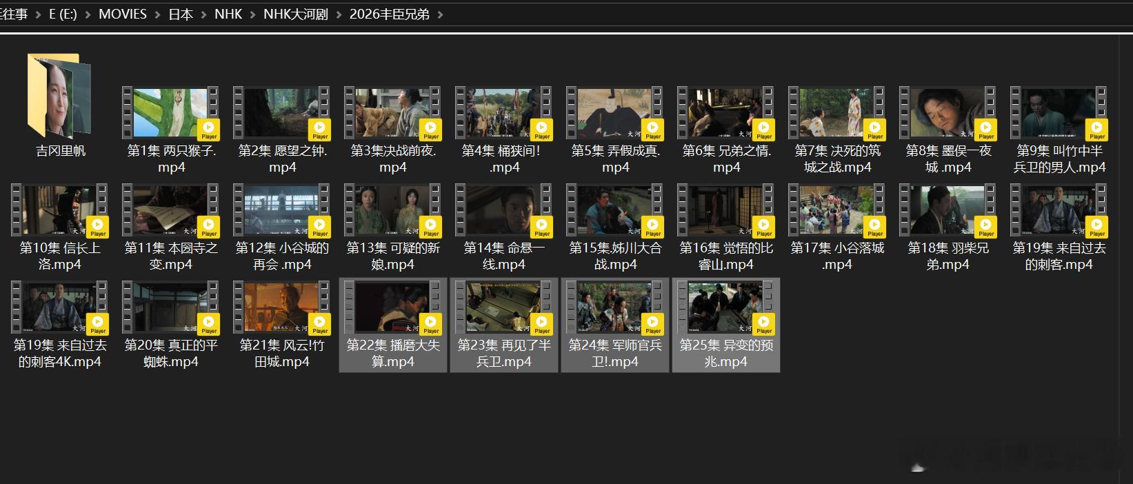Click file name 第23集 再见了半兵卫.mp4
1133x484 pixels.
(503, 353)
